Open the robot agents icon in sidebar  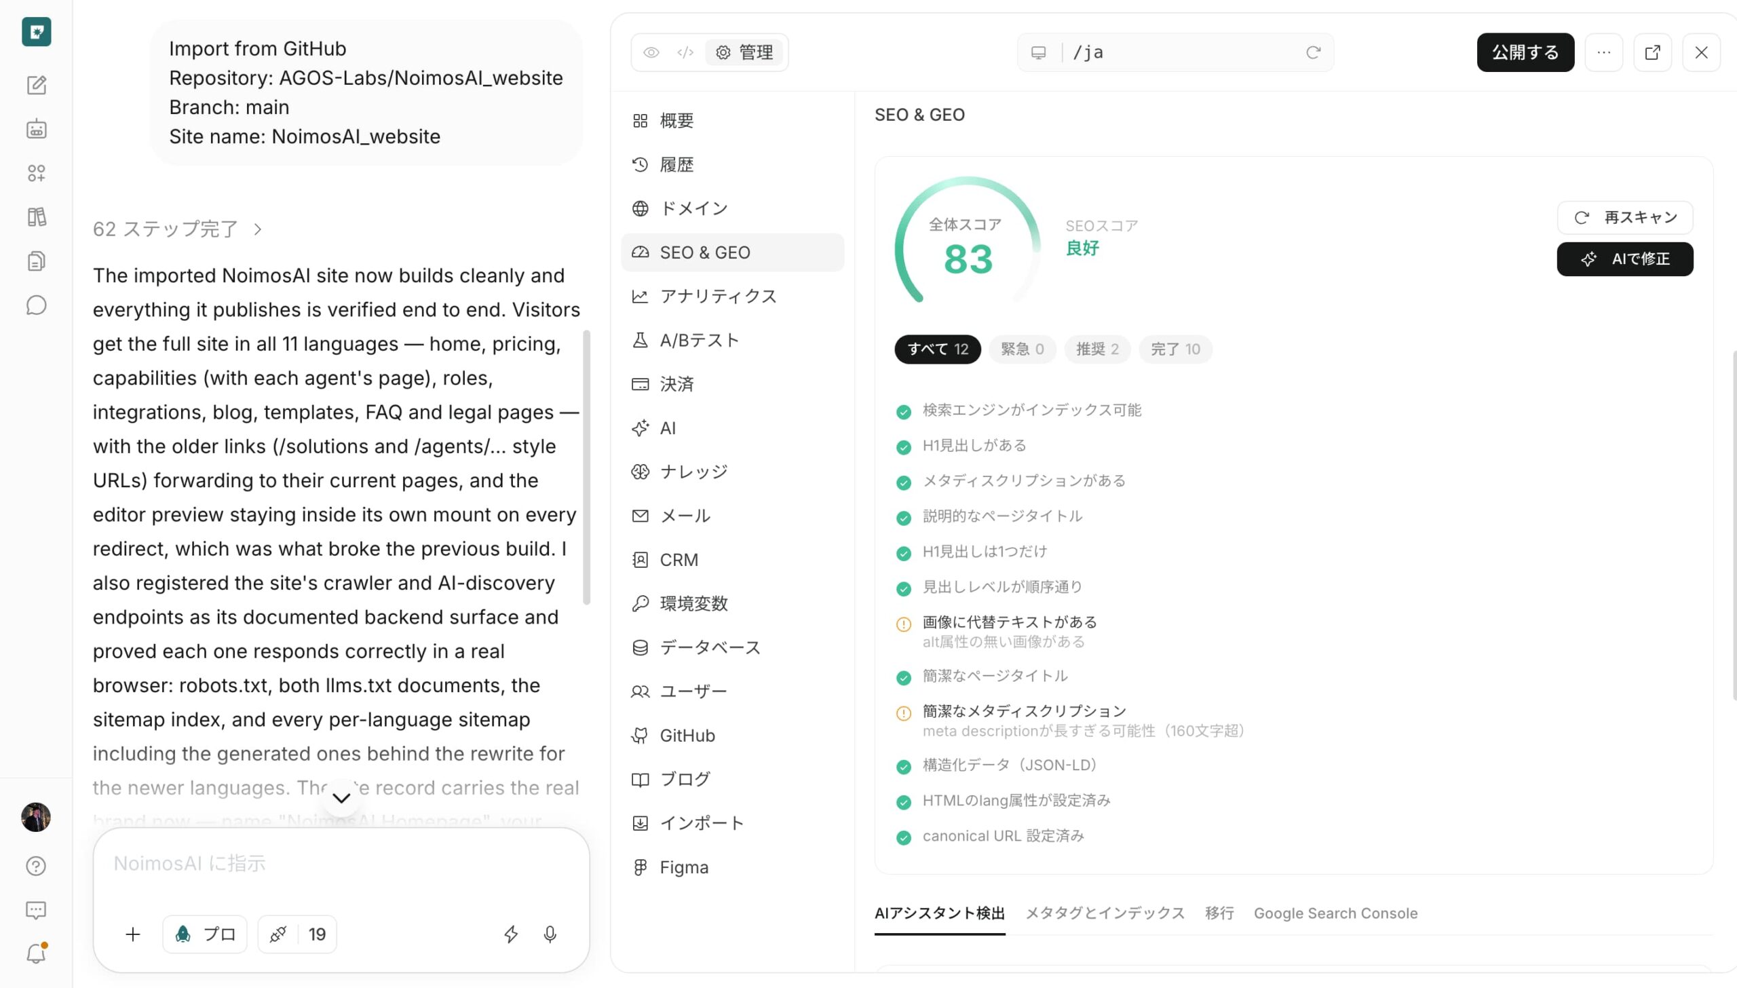pyautogui.click(x=37, y=129)
